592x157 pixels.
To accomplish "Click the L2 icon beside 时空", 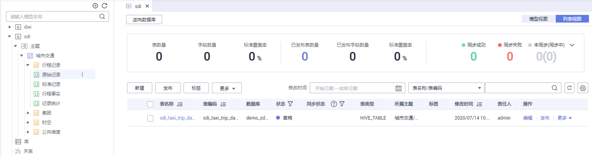I will pos(36,123).
